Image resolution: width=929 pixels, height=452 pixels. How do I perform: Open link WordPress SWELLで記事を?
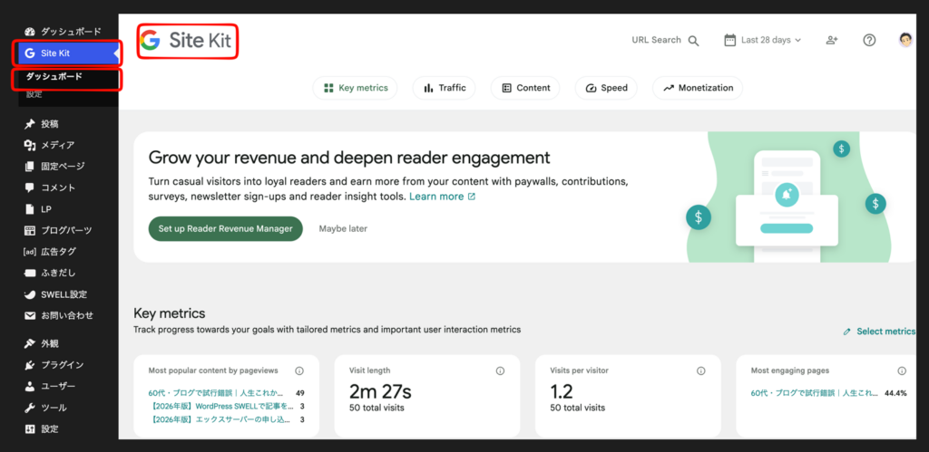221,407
